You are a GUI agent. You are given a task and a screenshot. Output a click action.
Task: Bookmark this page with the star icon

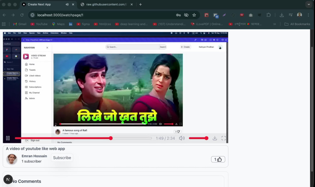[194, 15]
